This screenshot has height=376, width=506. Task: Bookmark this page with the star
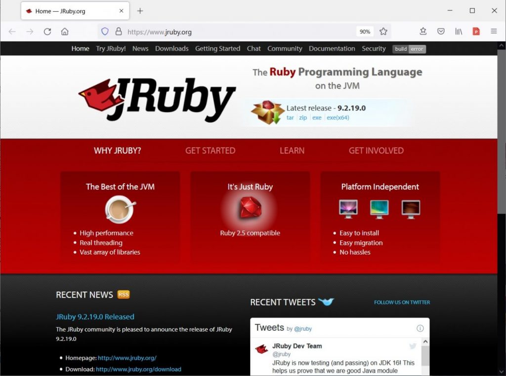[384, 31]
